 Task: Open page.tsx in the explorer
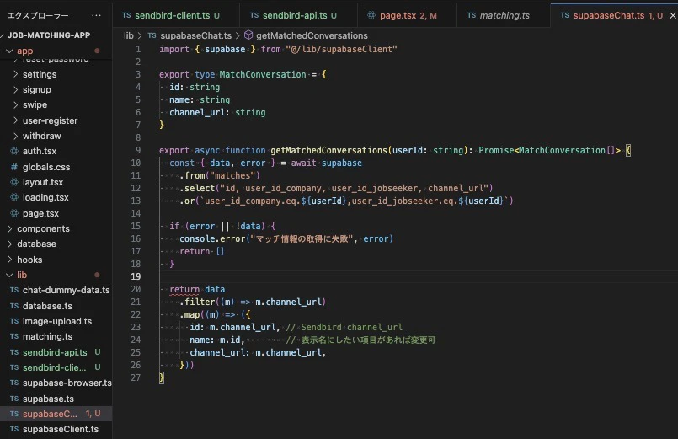click(40, 213)
